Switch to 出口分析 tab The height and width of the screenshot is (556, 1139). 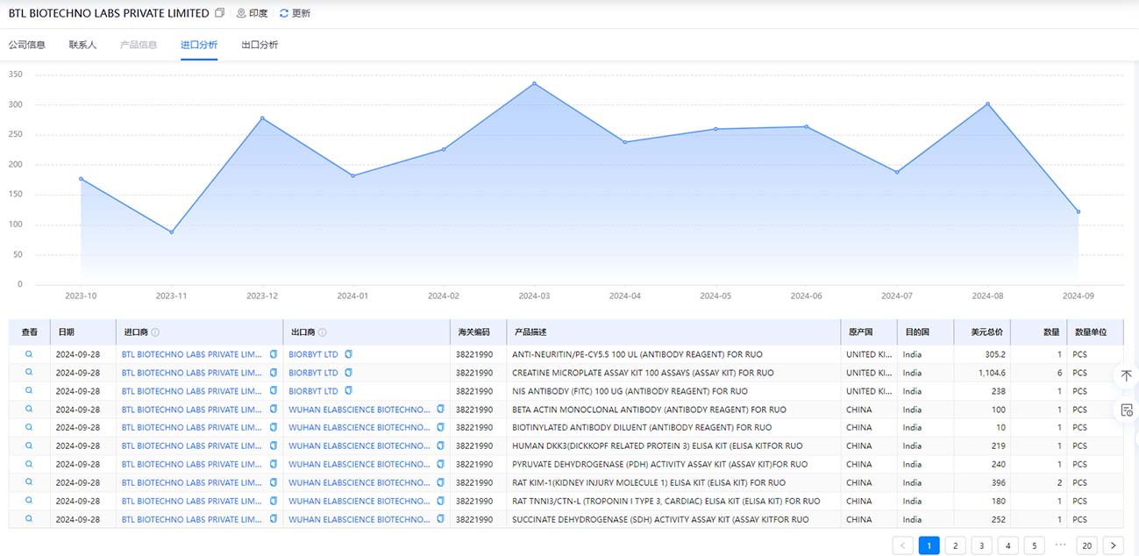(260, 45)
